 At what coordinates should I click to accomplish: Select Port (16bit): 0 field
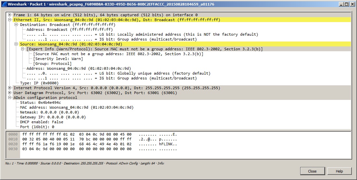[x=37, y=127]
